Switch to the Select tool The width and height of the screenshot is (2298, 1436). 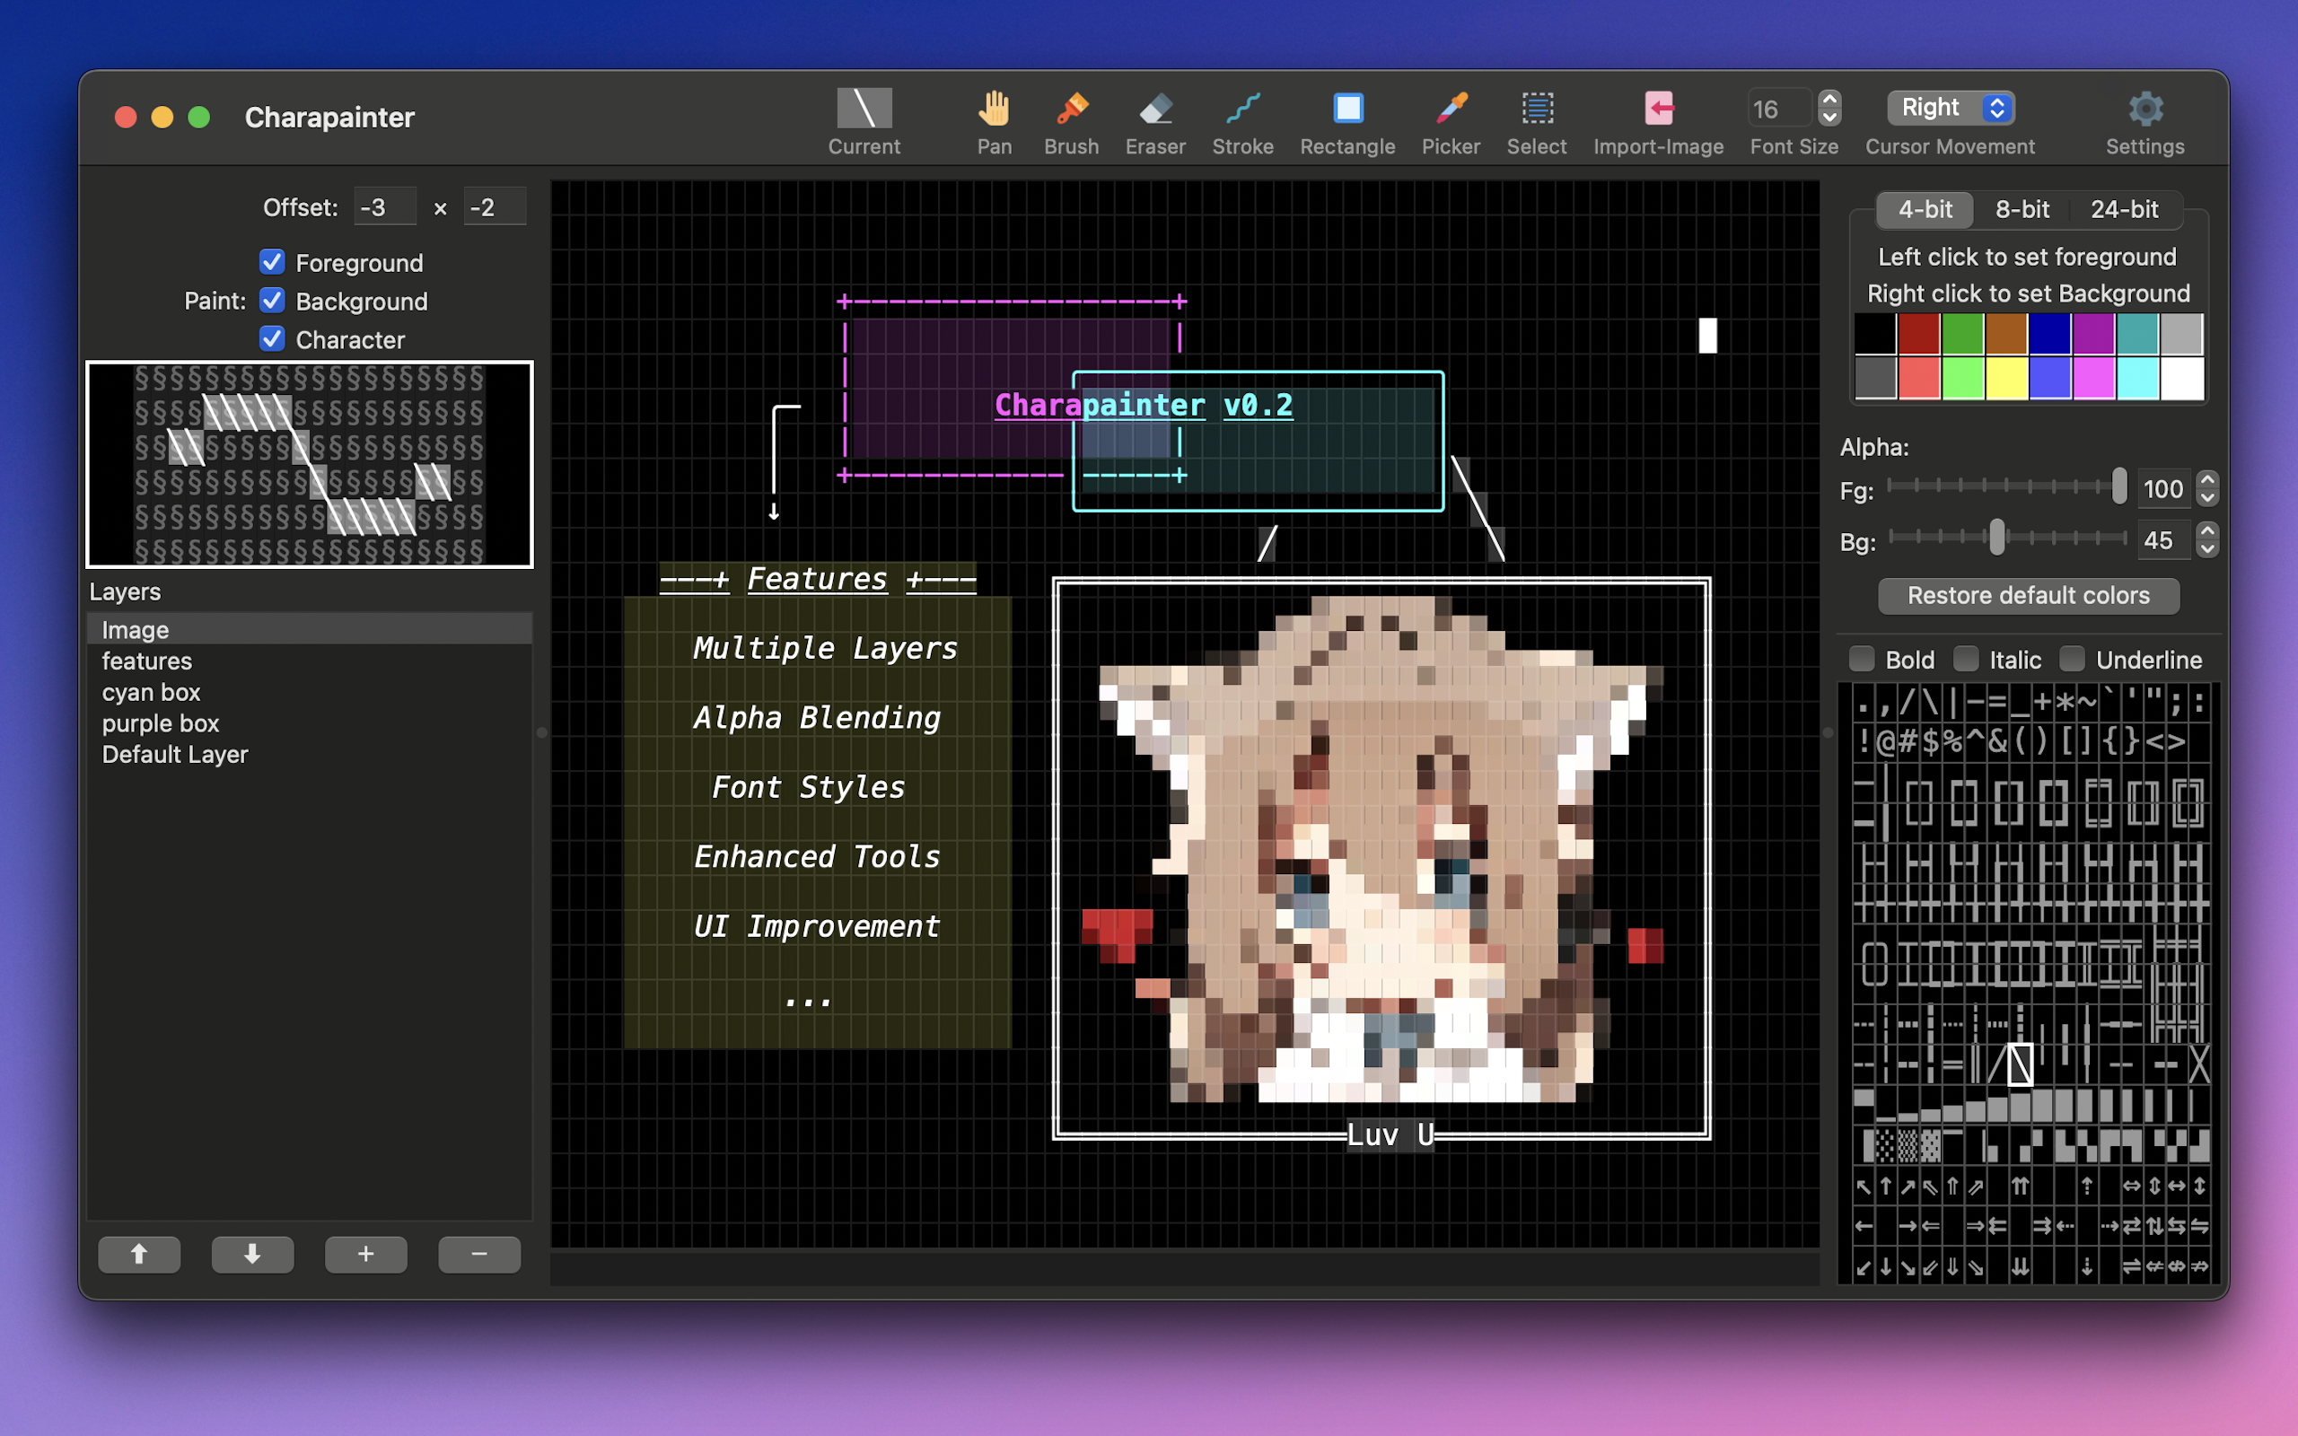coord(1537,109)
